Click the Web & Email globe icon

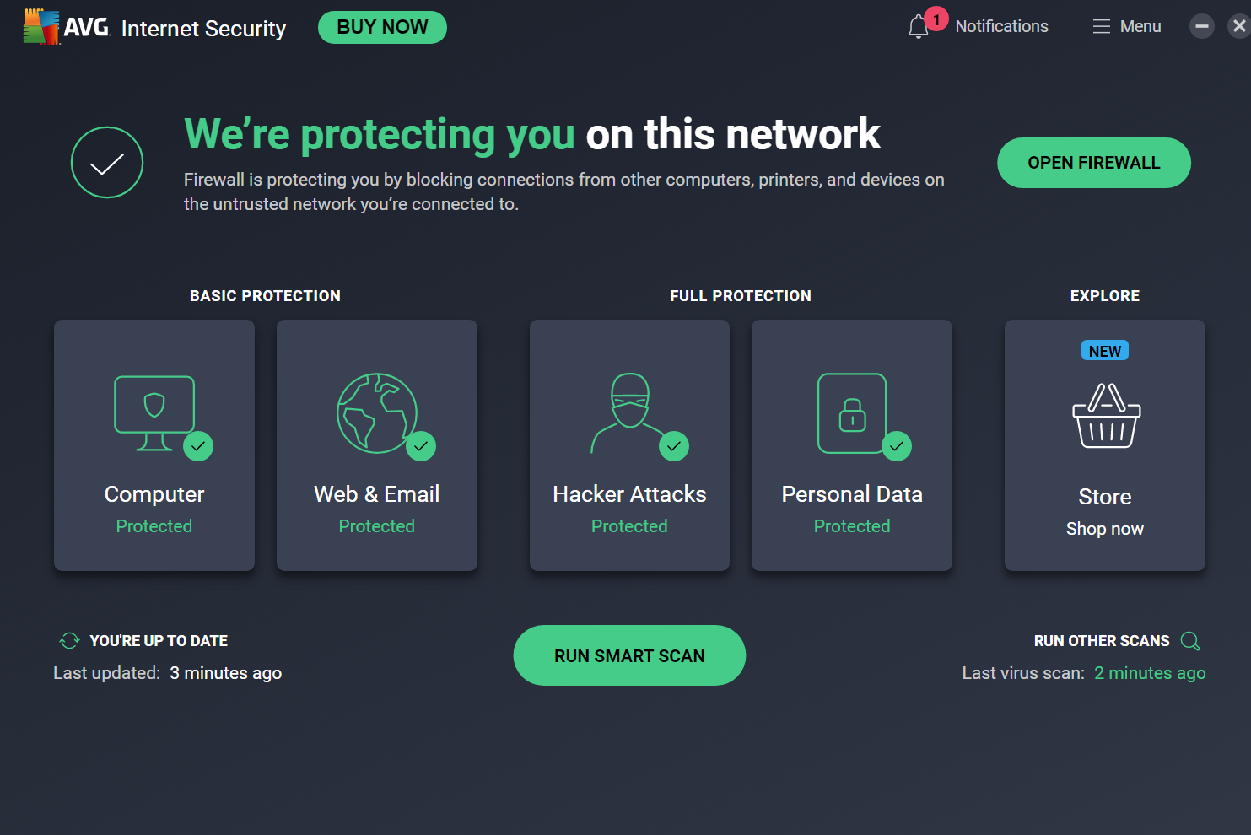pos(377,413)
